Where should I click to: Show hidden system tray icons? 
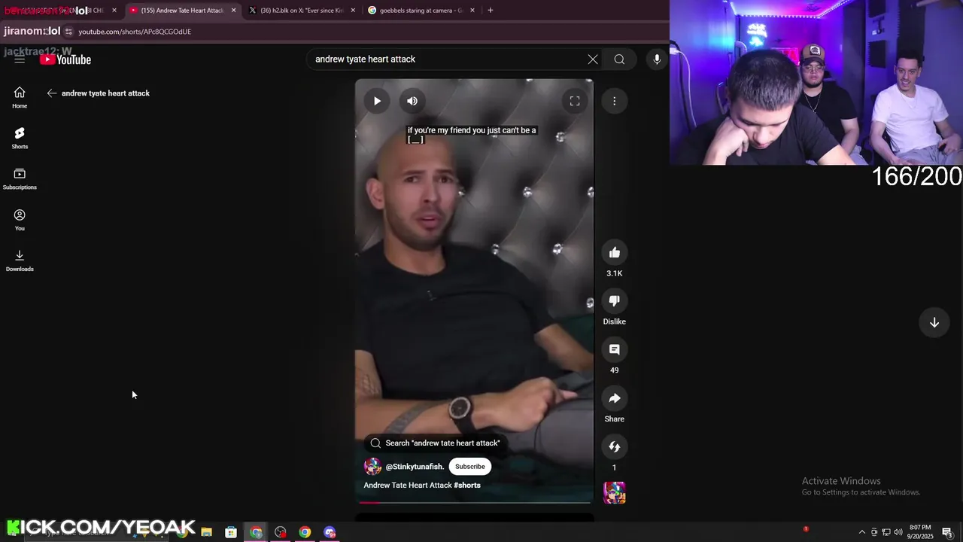(x=862, y=532)
